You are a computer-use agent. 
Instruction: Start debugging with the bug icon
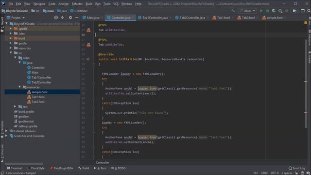pyautogui.click(x=268, y=11)
